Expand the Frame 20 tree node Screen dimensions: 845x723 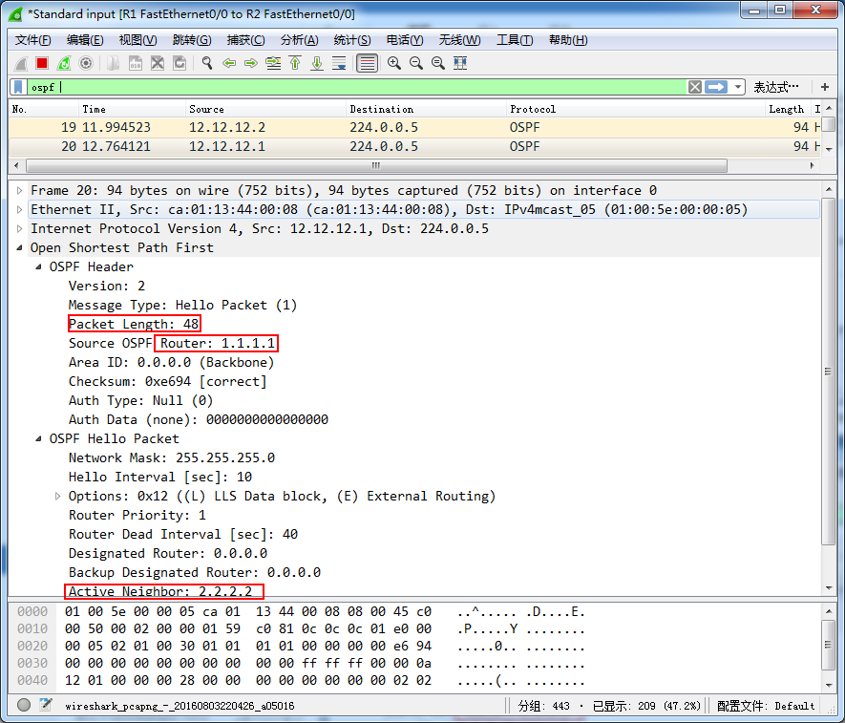click(x=19, y=190)
